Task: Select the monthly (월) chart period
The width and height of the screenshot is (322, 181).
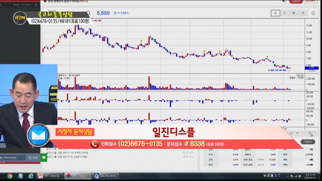Action: 294,13
